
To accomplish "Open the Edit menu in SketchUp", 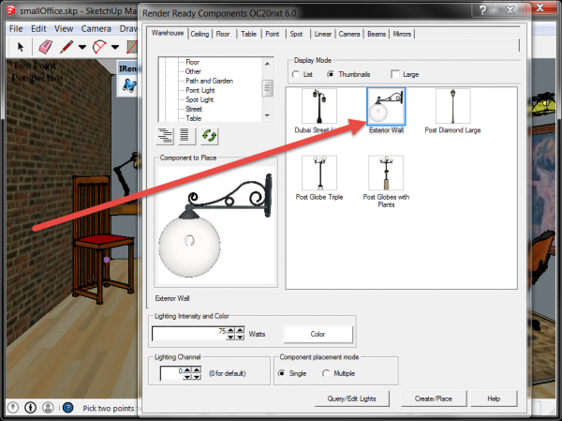I will 38,29.
